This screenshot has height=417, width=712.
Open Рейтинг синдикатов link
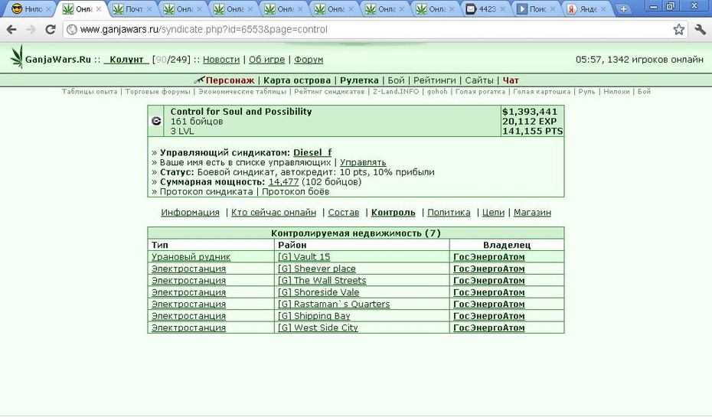pos(329,92)
